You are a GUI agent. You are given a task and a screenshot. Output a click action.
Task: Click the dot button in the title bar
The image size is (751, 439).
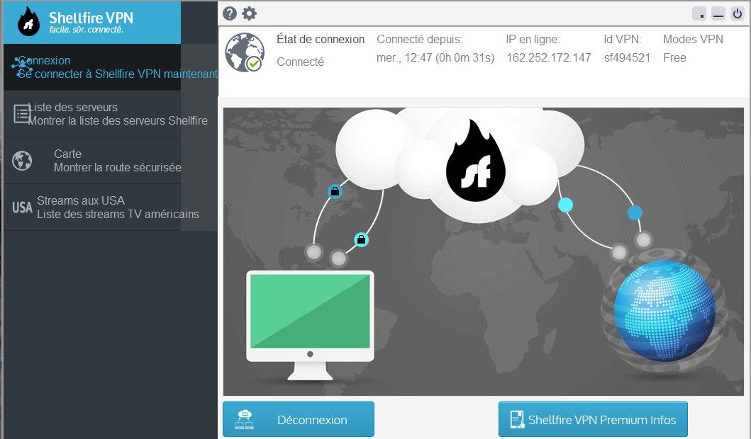click(x=699, y=13)
